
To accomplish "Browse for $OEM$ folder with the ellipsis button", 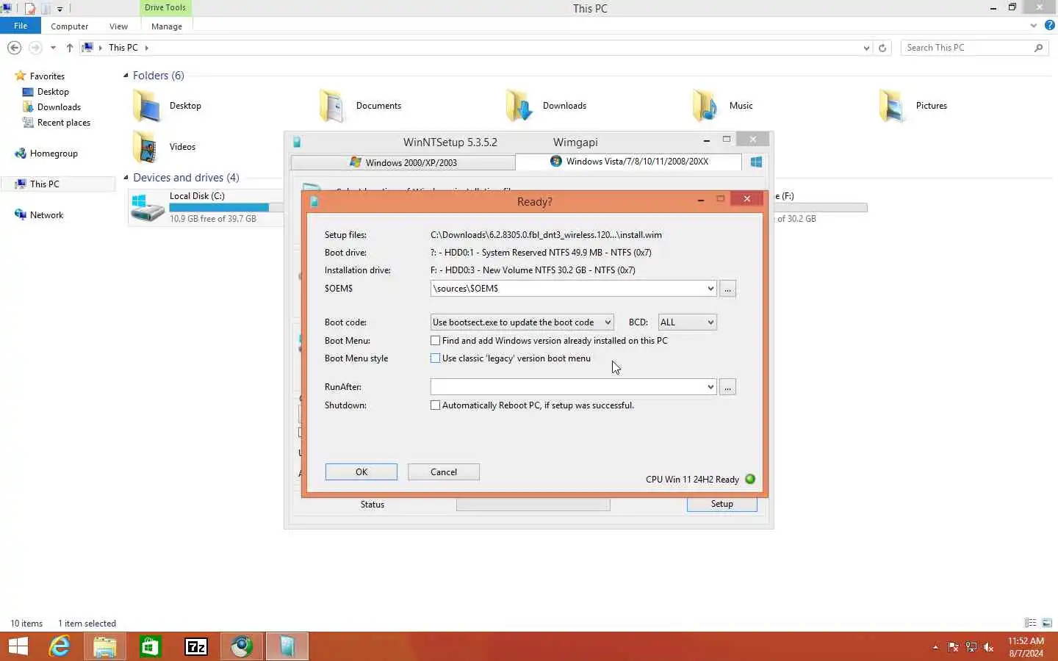I will [x=727, y=289].
